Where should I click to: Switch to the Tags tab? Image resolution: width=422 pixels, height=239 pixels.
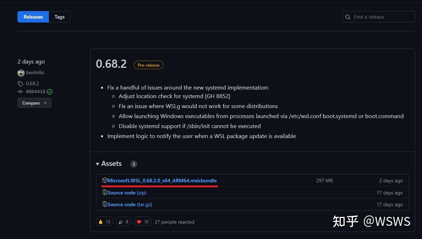[x=59, y=17]
